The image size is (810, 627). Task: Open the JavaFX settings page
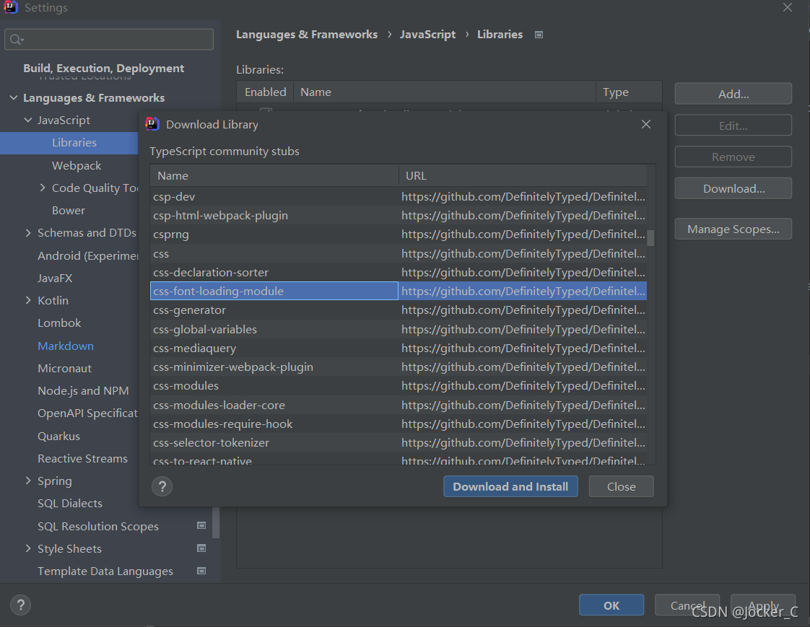(x=55, y=278)
